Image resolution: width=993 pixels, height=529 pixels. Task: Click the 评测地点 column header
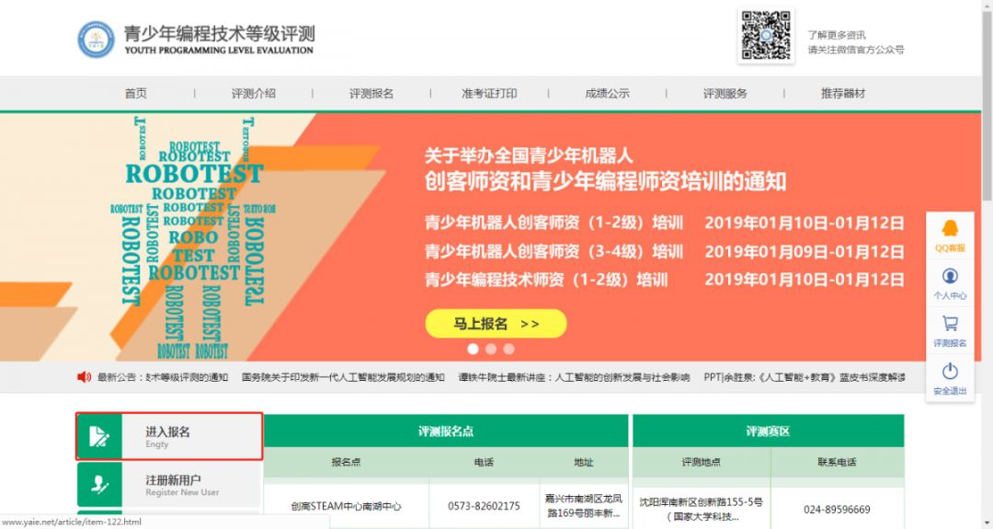[701, 463]
